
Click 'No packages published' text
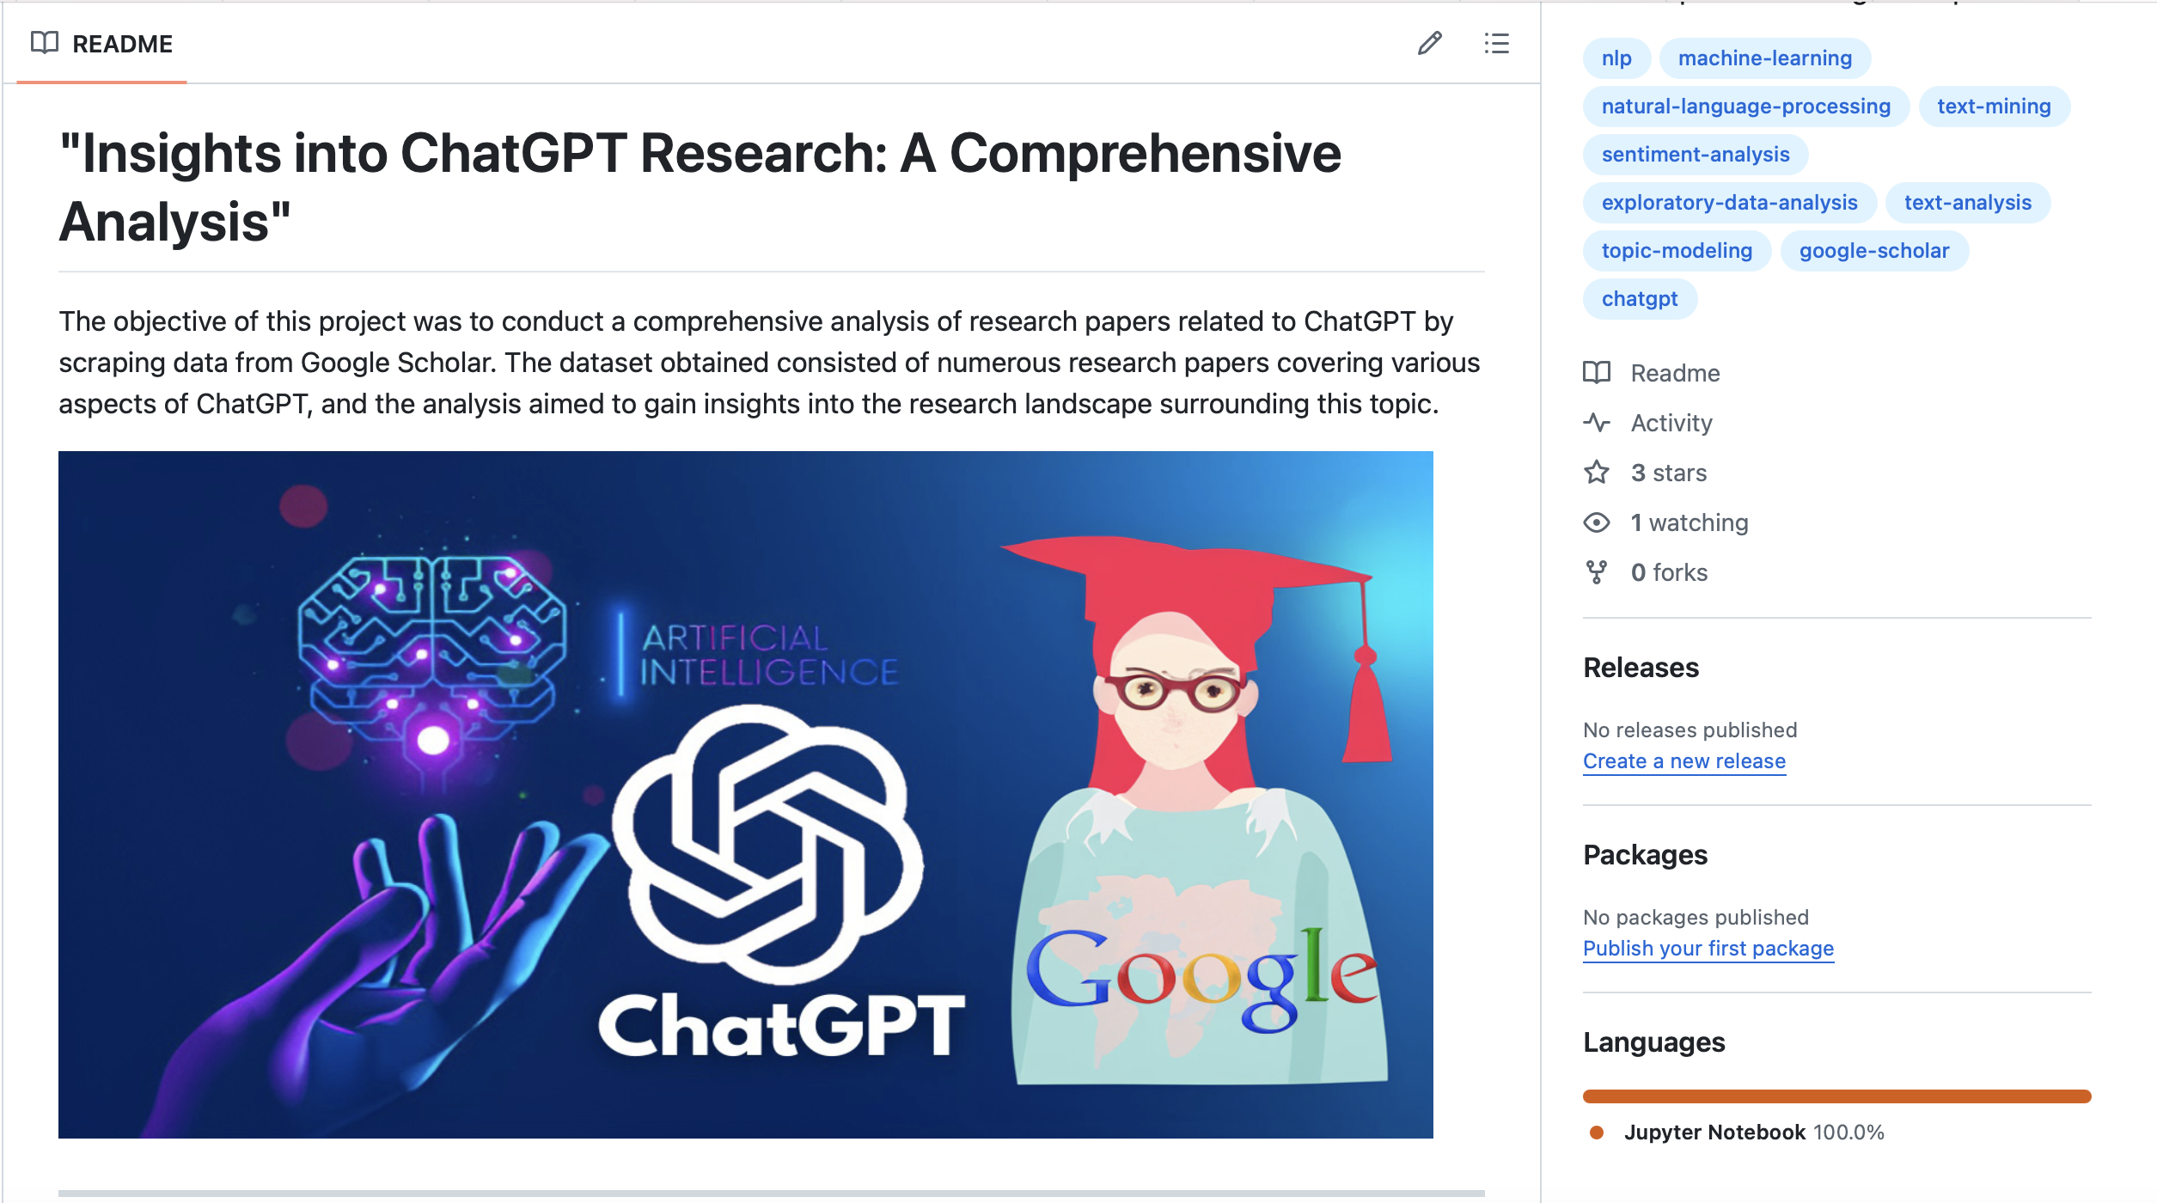point(1696,918)
